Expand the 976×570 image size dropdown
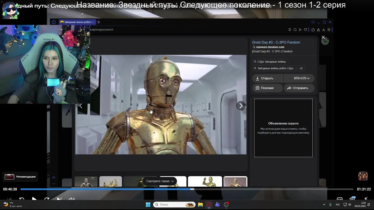Image resolution: width=374 pixels, height=210 pixels. (x=299, y=78)
